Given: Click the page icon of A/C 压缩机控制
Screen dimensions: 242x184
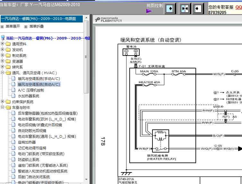Looking at the screenshot, I should [x=13, y=90].
